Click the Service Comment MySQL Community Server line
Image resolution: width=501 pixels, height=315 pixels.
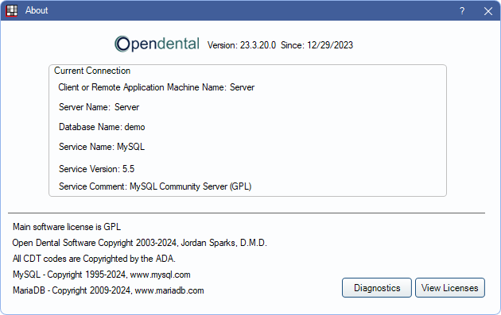tap(155, 186)
